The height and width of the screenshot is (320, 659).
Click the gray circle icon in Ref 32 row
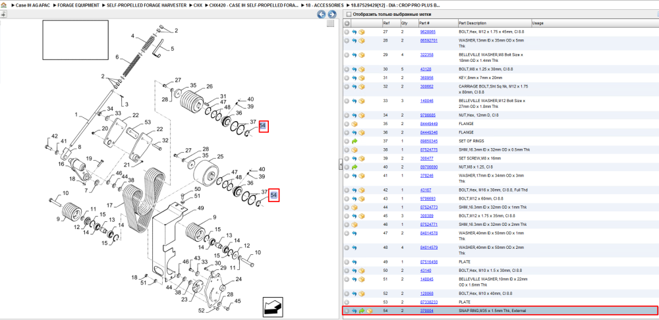pos(347,86)
